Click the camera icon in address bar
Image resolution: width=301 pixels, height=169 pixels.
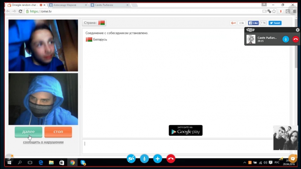265,11
